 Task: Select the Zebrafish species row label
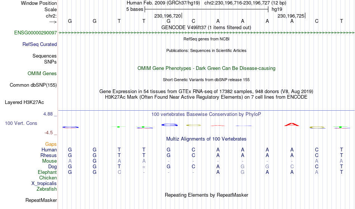tap(47, 189)
